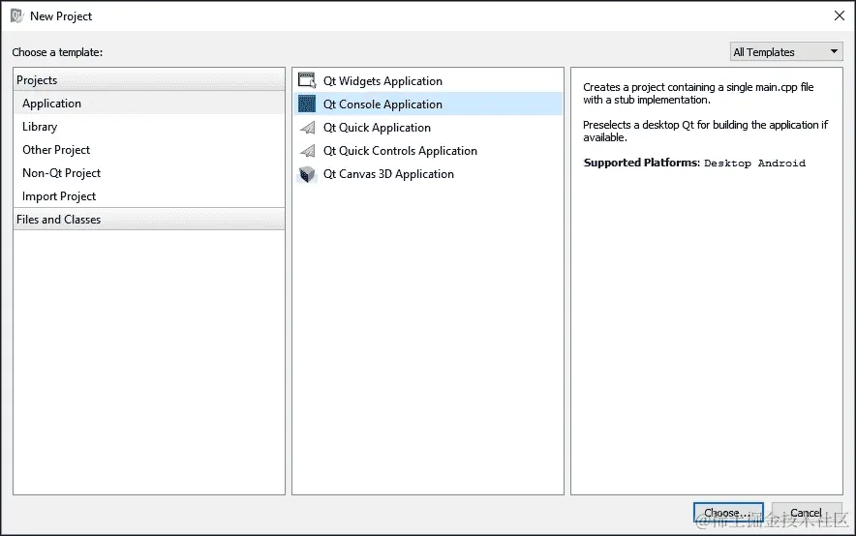This screenshot has height=536, width=856.
Task: Click the Qt Console Application icon
Action: pyautogui.click(x=307, y=104)
